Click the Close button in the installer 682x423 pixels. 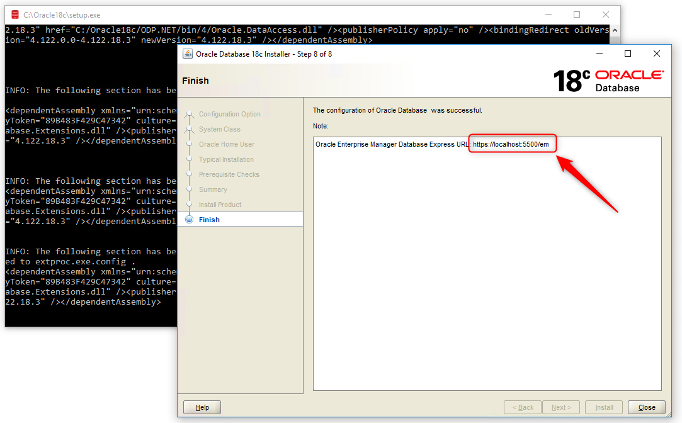(646, 407)
